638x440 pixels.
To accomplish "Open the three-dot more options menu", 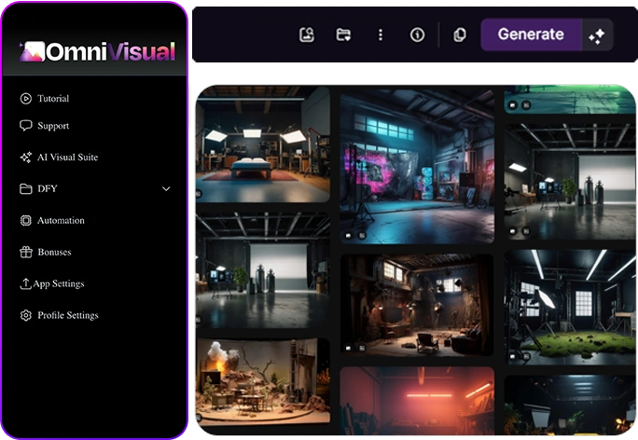I will [x=381, y=34].
